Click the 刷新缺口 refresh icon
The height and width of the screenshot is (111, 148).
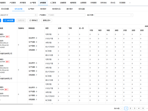(x=30, y=20)
